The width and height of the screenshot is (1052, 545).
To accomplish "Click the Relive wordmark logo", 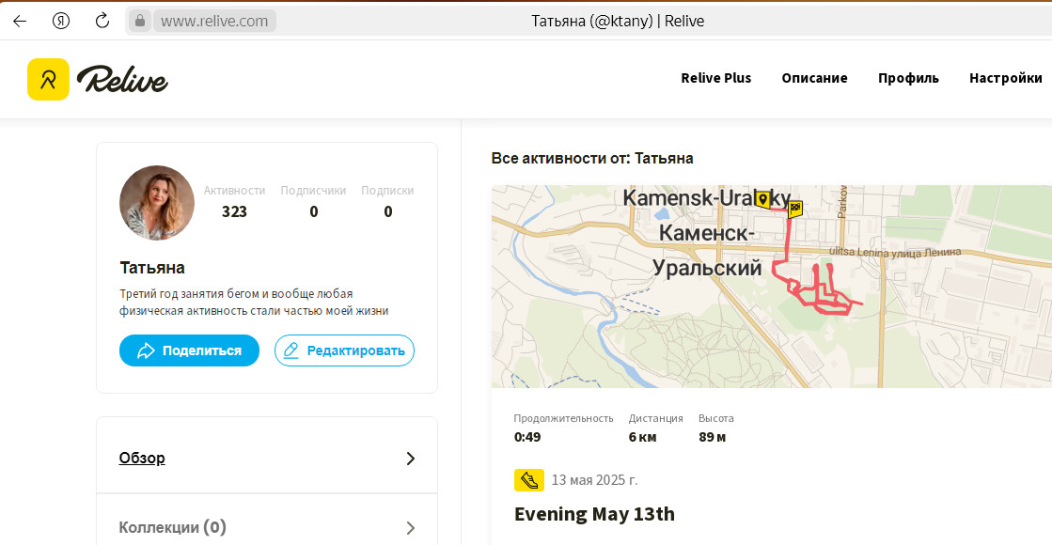I will pos(123,79).
